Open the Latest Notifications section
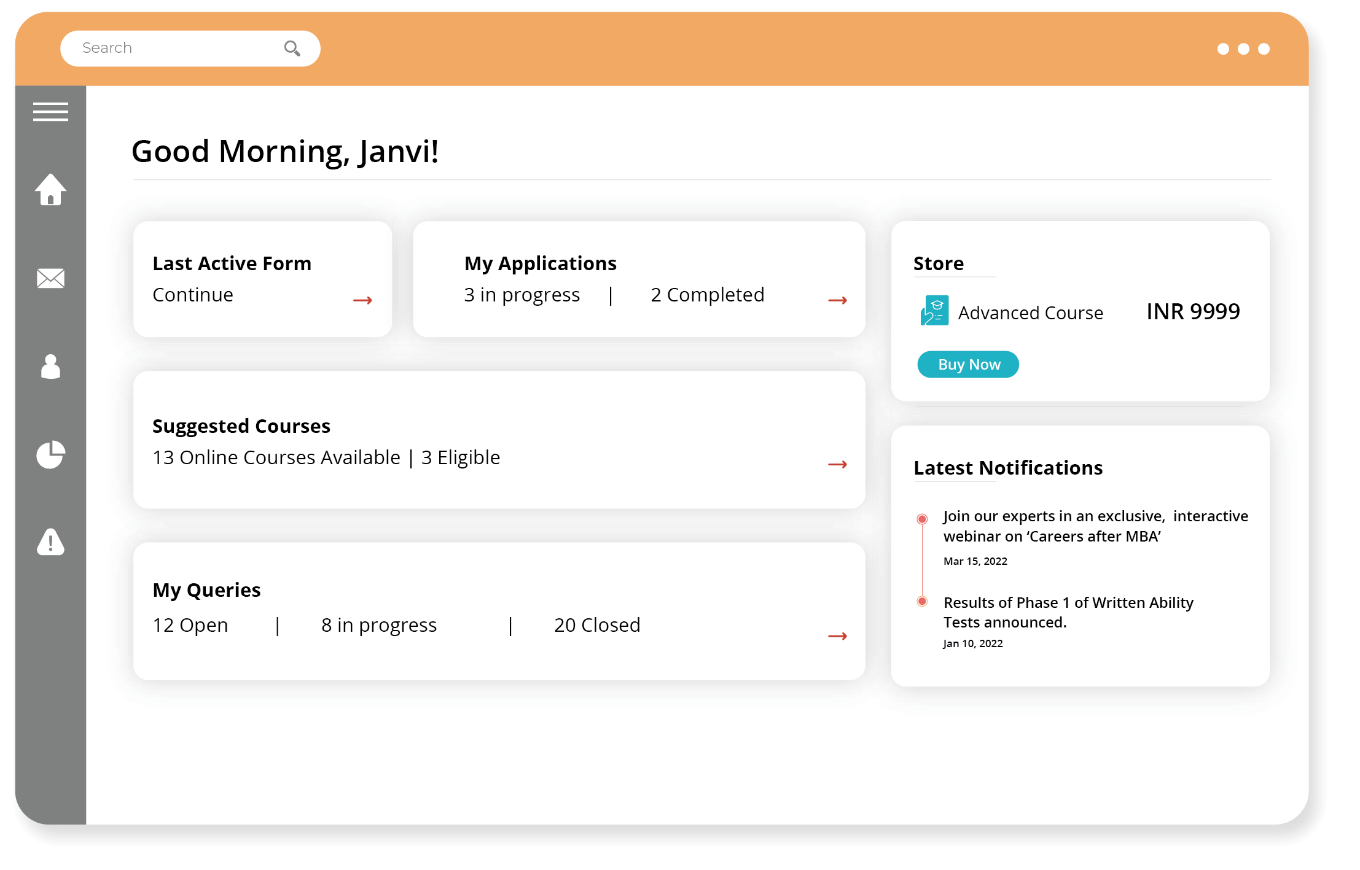This screenshot has width=1360, height=870. click(1008, 468)
